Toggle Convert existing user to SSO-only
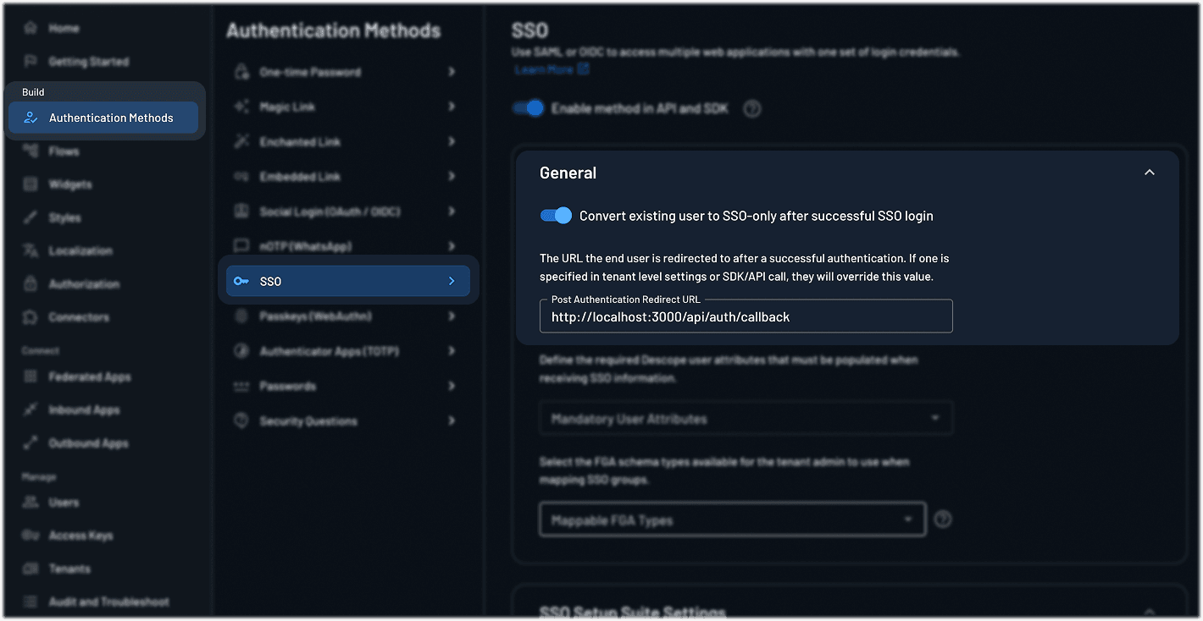Screen dimensions: 1203x621 tap(556, 216)
